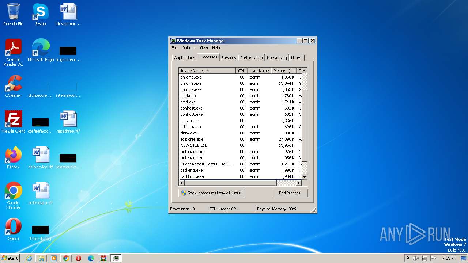
Task: Select the NEW STUB.EXE process row
Action: click(240, 145)
